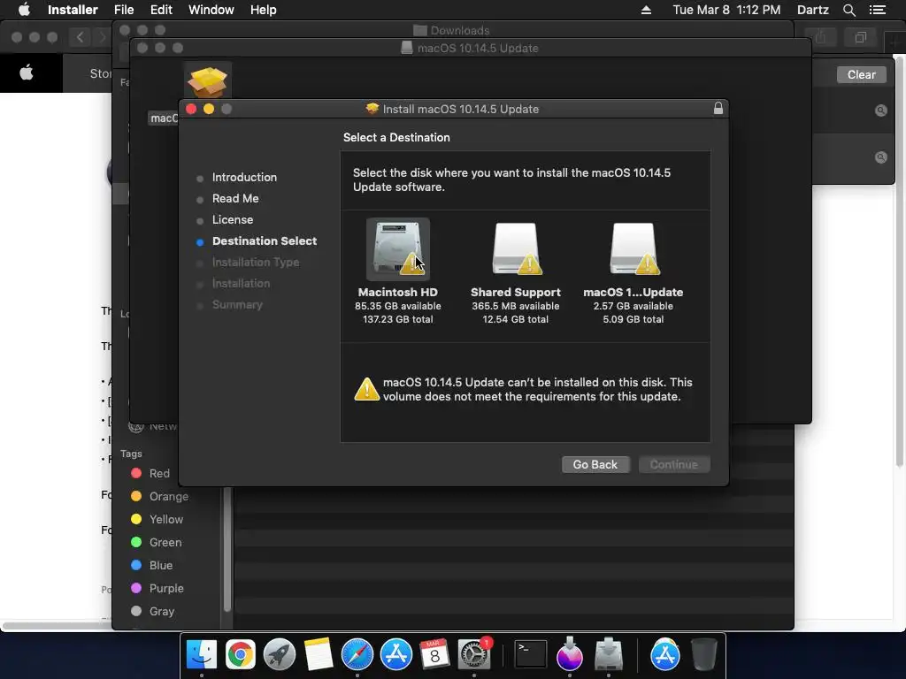Open Spotlight search in menu bar
This screenshot has width=906, height=679.
848,10
